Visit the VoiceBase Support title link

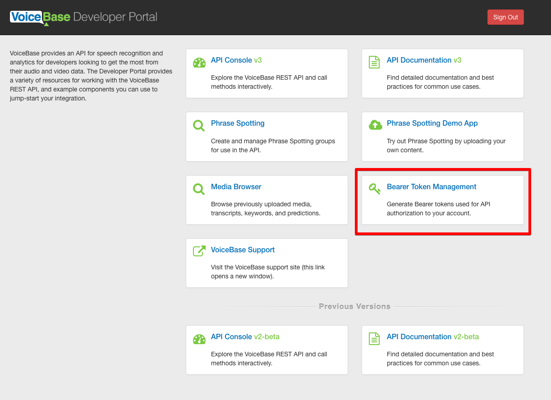tap(243, 250)
